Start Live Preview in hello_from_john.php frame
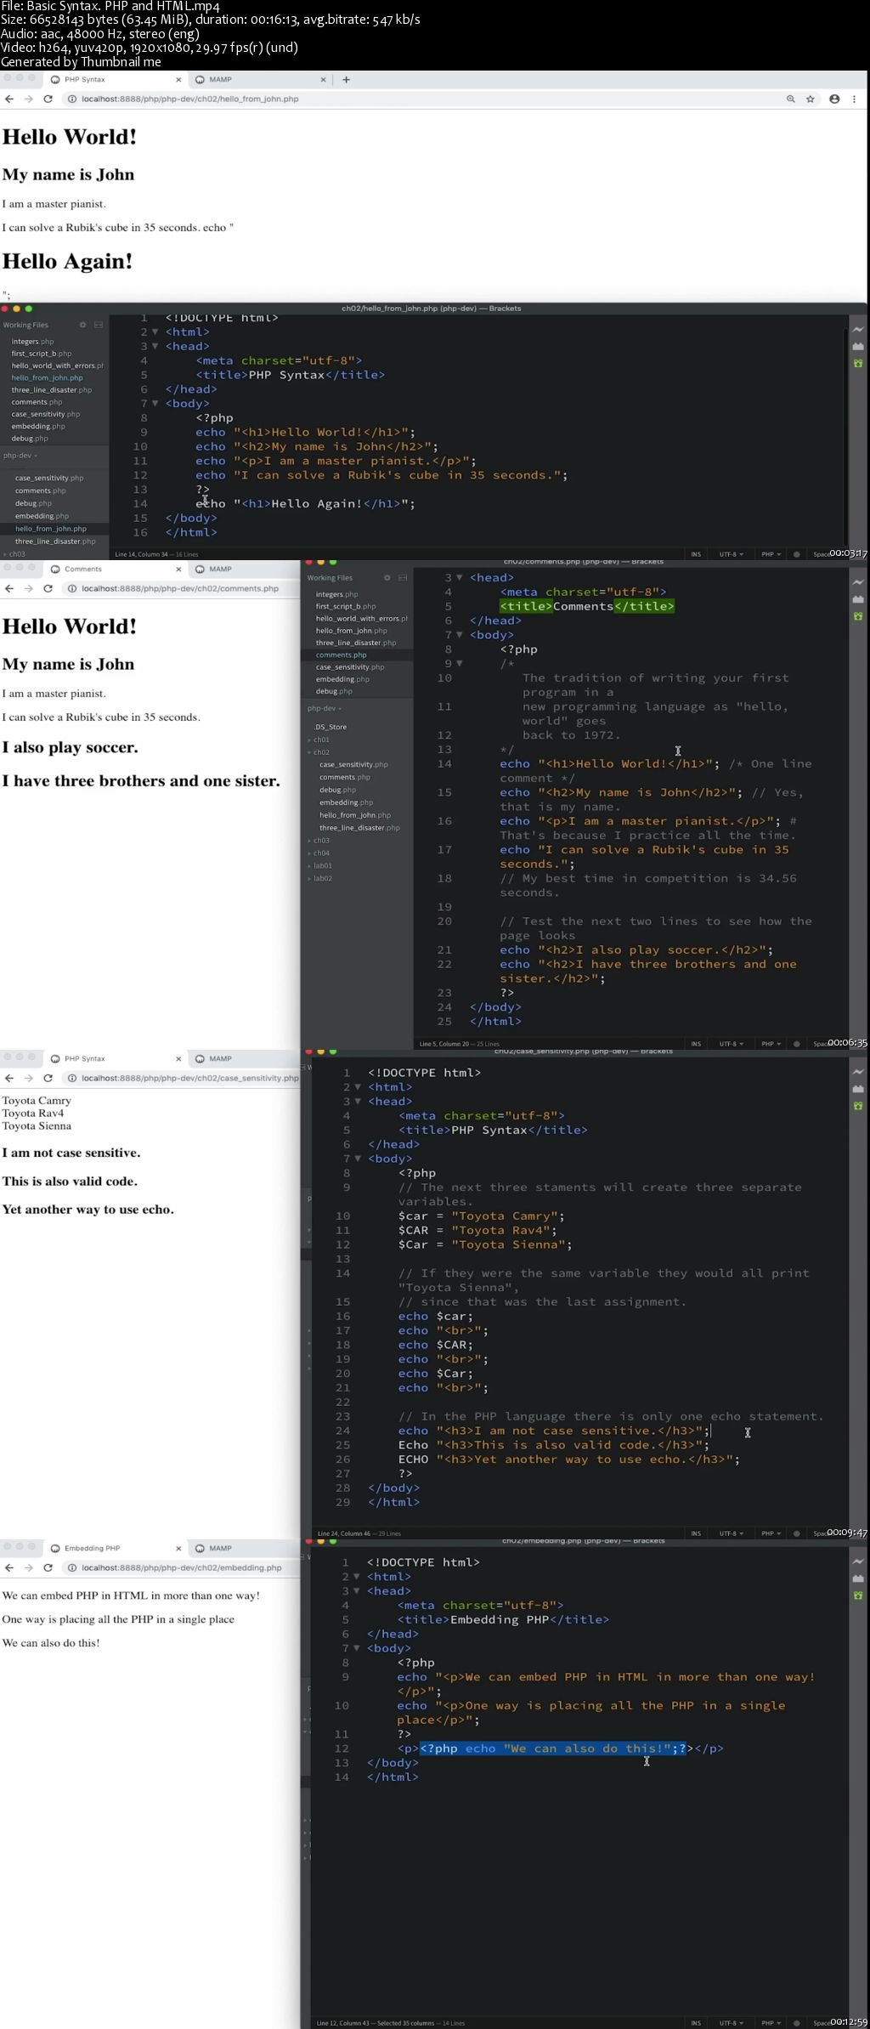Screen dimensions: 870x2029 (858, 329)
